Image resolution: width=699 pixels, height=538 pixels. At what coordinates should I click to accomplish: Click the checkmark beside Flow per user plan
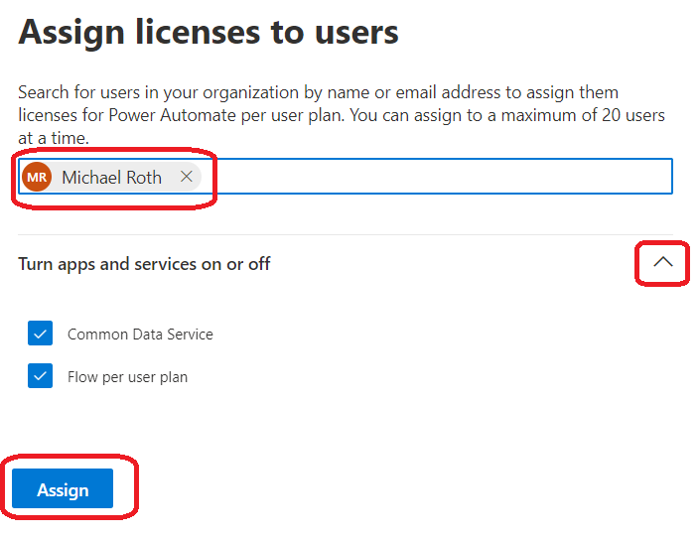click(x=40, y=376)
